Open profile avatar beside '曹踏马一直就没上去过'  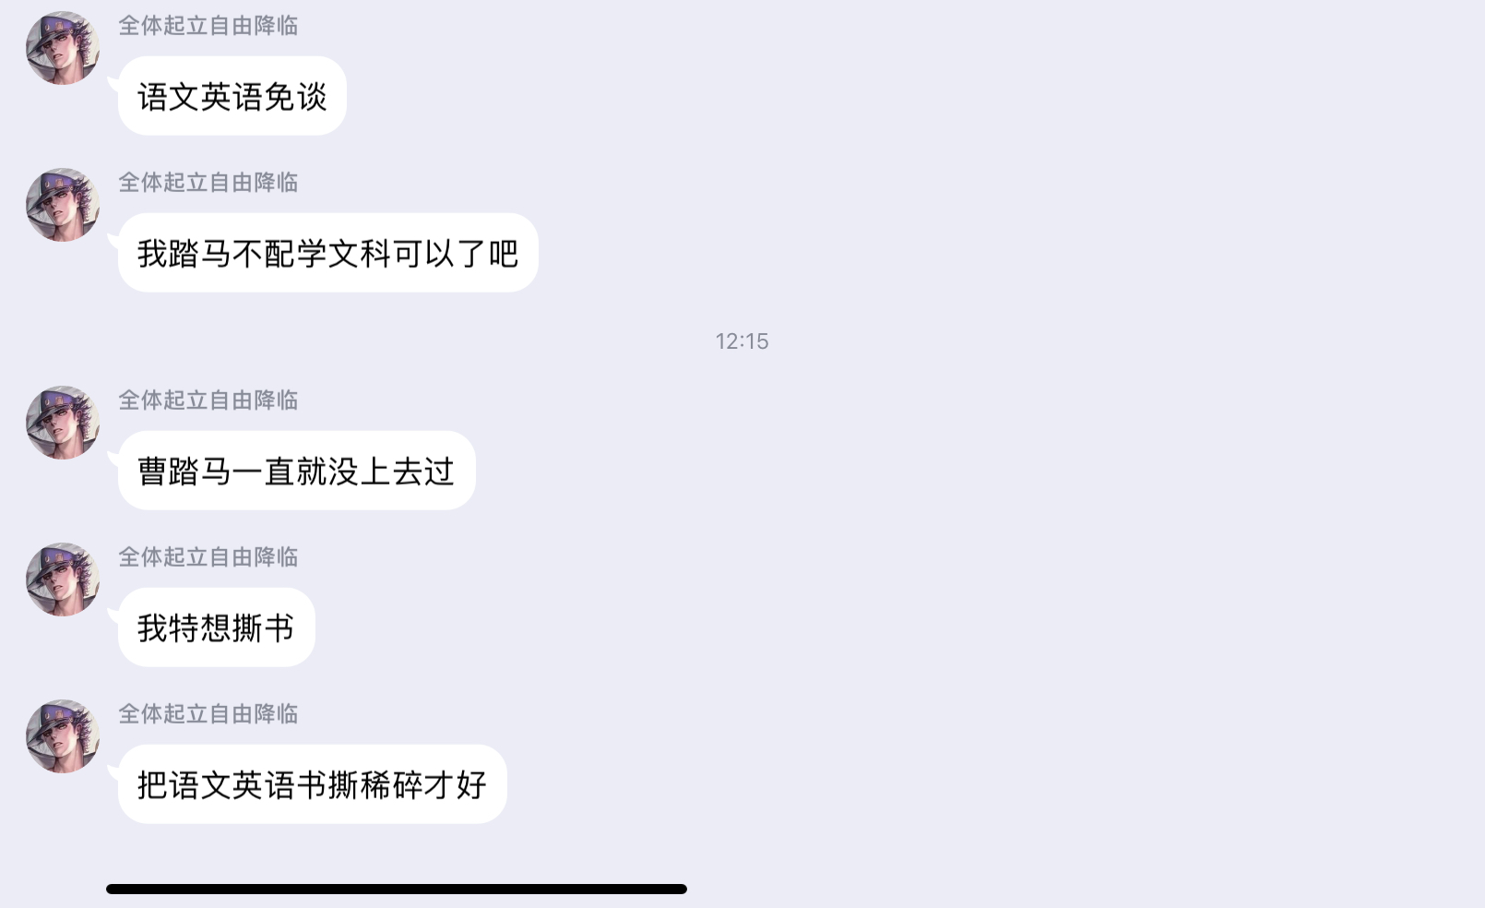(x=63, y=423)
